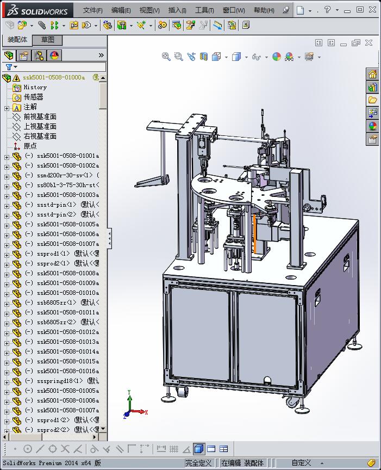381x470 pixels.
Task: Open the View Settings dropdown arrow
Action: 319,57
